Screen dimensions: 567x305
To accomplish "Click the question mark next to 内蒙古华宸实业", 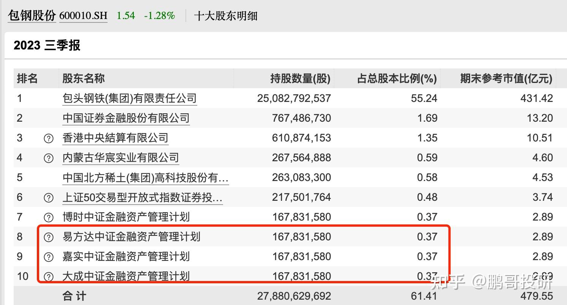I will tap(48, 157).
